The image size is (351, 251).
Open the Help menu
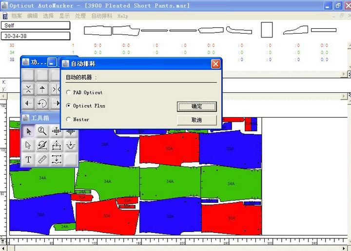[x=123, y=16]
